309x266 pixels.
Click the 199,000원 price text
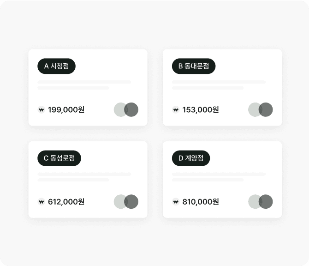66,110
